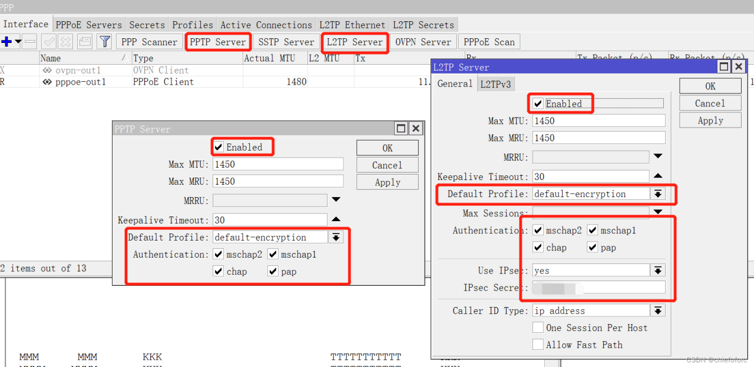Enable Allow Fast Path checkbox
754x367 pixels.
tap(538, 345)
